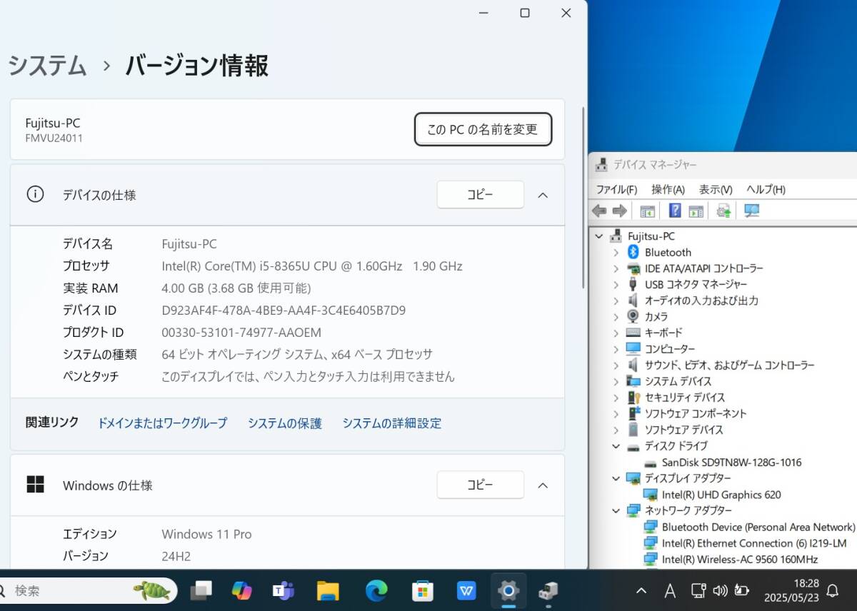Click the keyboard category icon in Device Manager

pyautogui.click(x=633, y=333)
